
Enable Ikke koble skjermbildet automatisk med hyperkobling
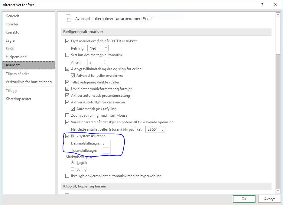point(67,176)
